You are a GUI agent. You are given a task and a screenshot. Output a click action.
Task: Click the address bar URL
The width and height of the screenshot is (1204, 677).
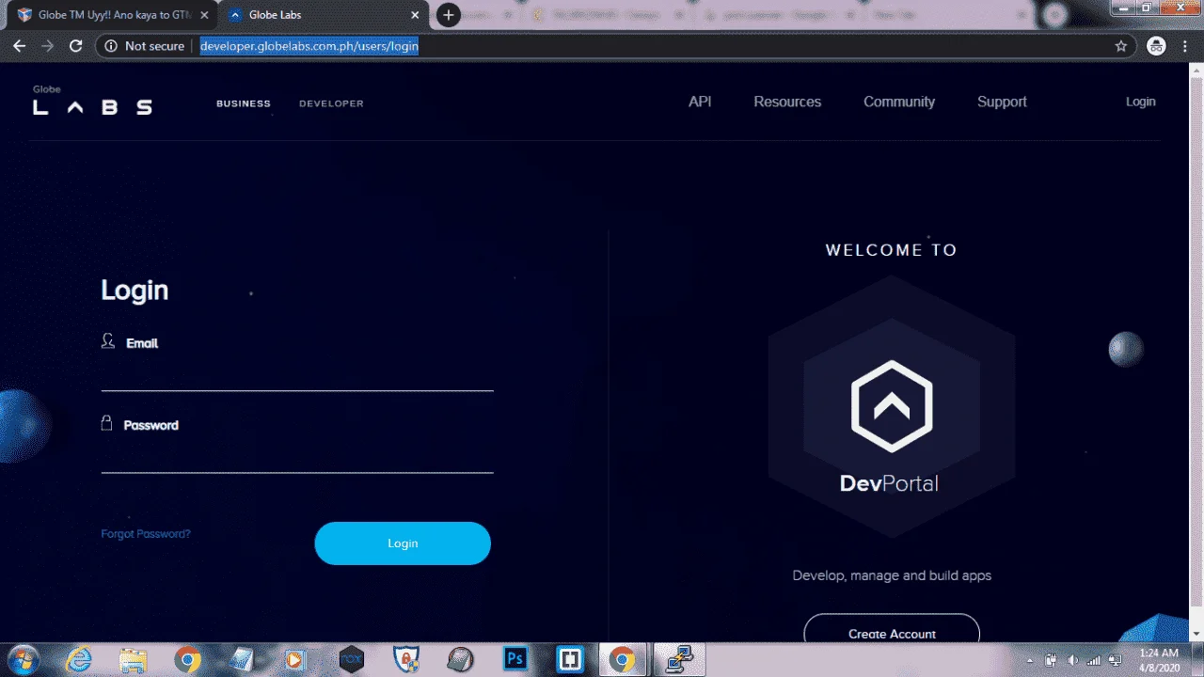309,46
